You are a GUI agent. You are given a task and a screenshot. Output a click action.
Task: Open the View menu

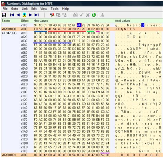pyautogui.click(x=44, y=9)
